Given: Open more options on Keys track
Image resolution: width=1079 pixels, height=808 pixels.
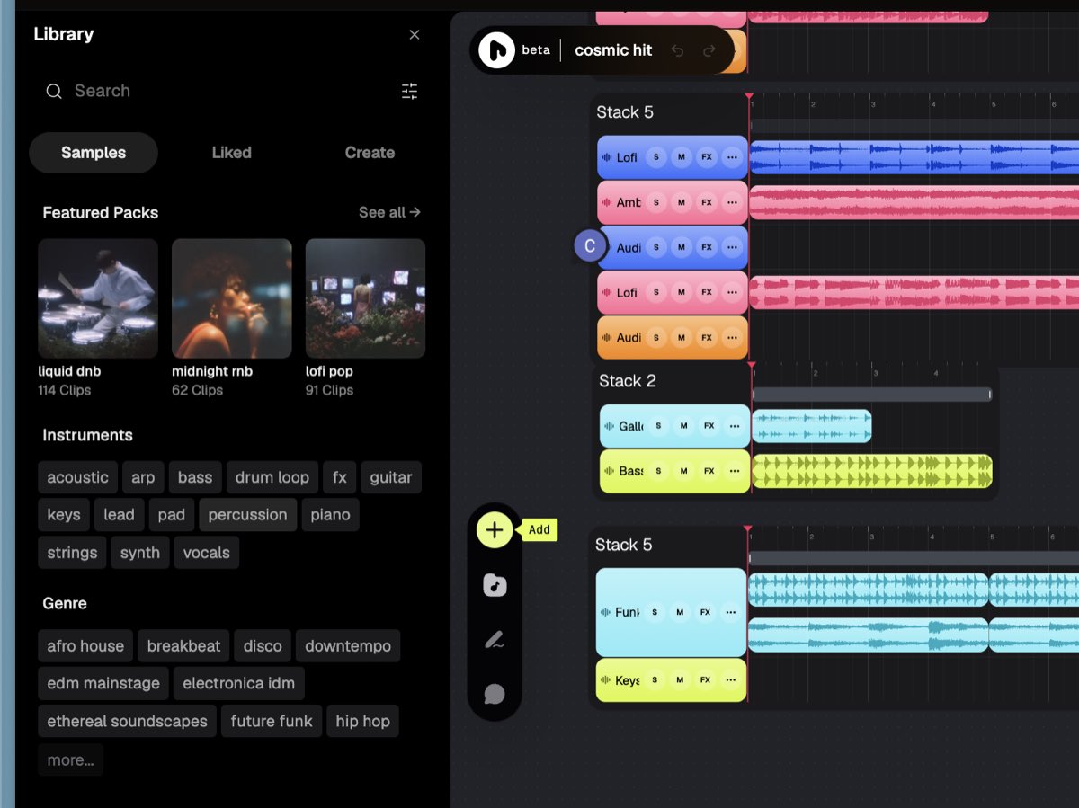Looking at the screenshot, I should (731, 680).
